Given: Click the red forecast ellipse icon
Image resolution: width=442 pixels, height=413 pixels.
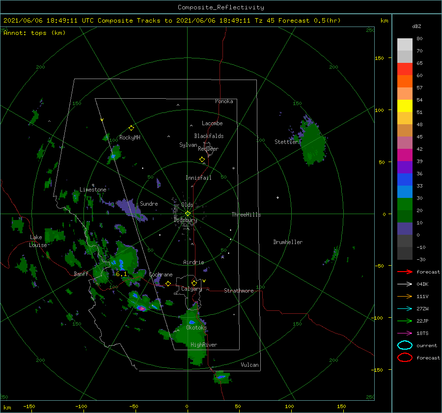Looking at the screenshot, I should [x=405, y=358].
